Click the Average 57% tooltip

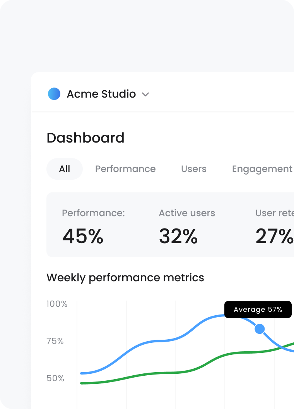point(258,309)
